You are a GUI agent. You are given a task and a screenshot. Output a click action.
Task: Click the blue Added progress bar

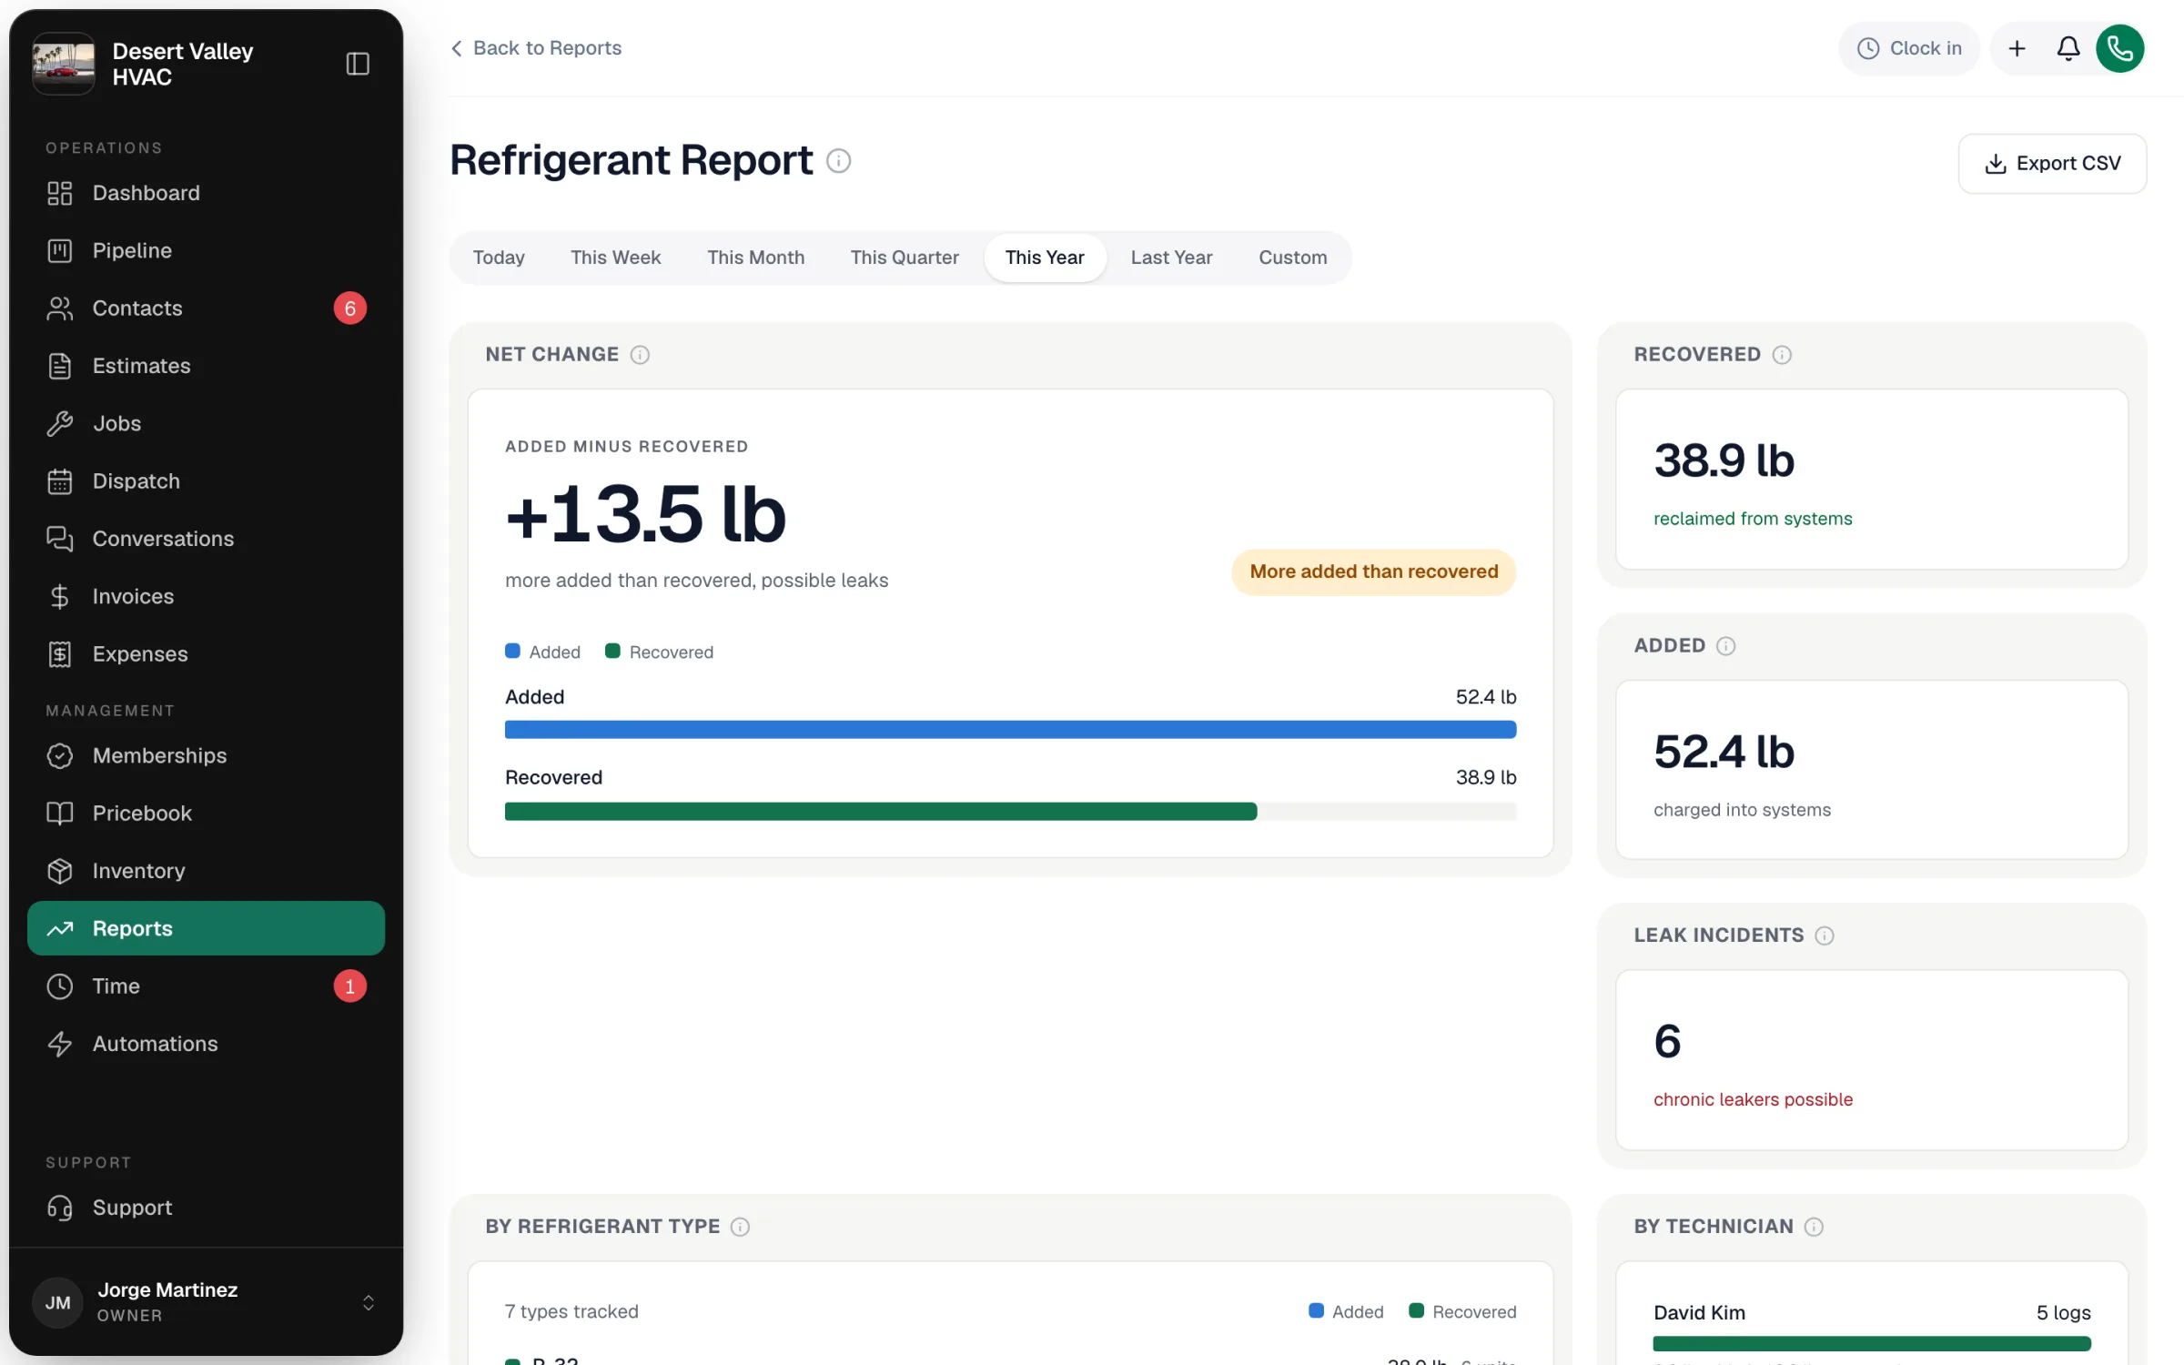[x=1010, y=730]
